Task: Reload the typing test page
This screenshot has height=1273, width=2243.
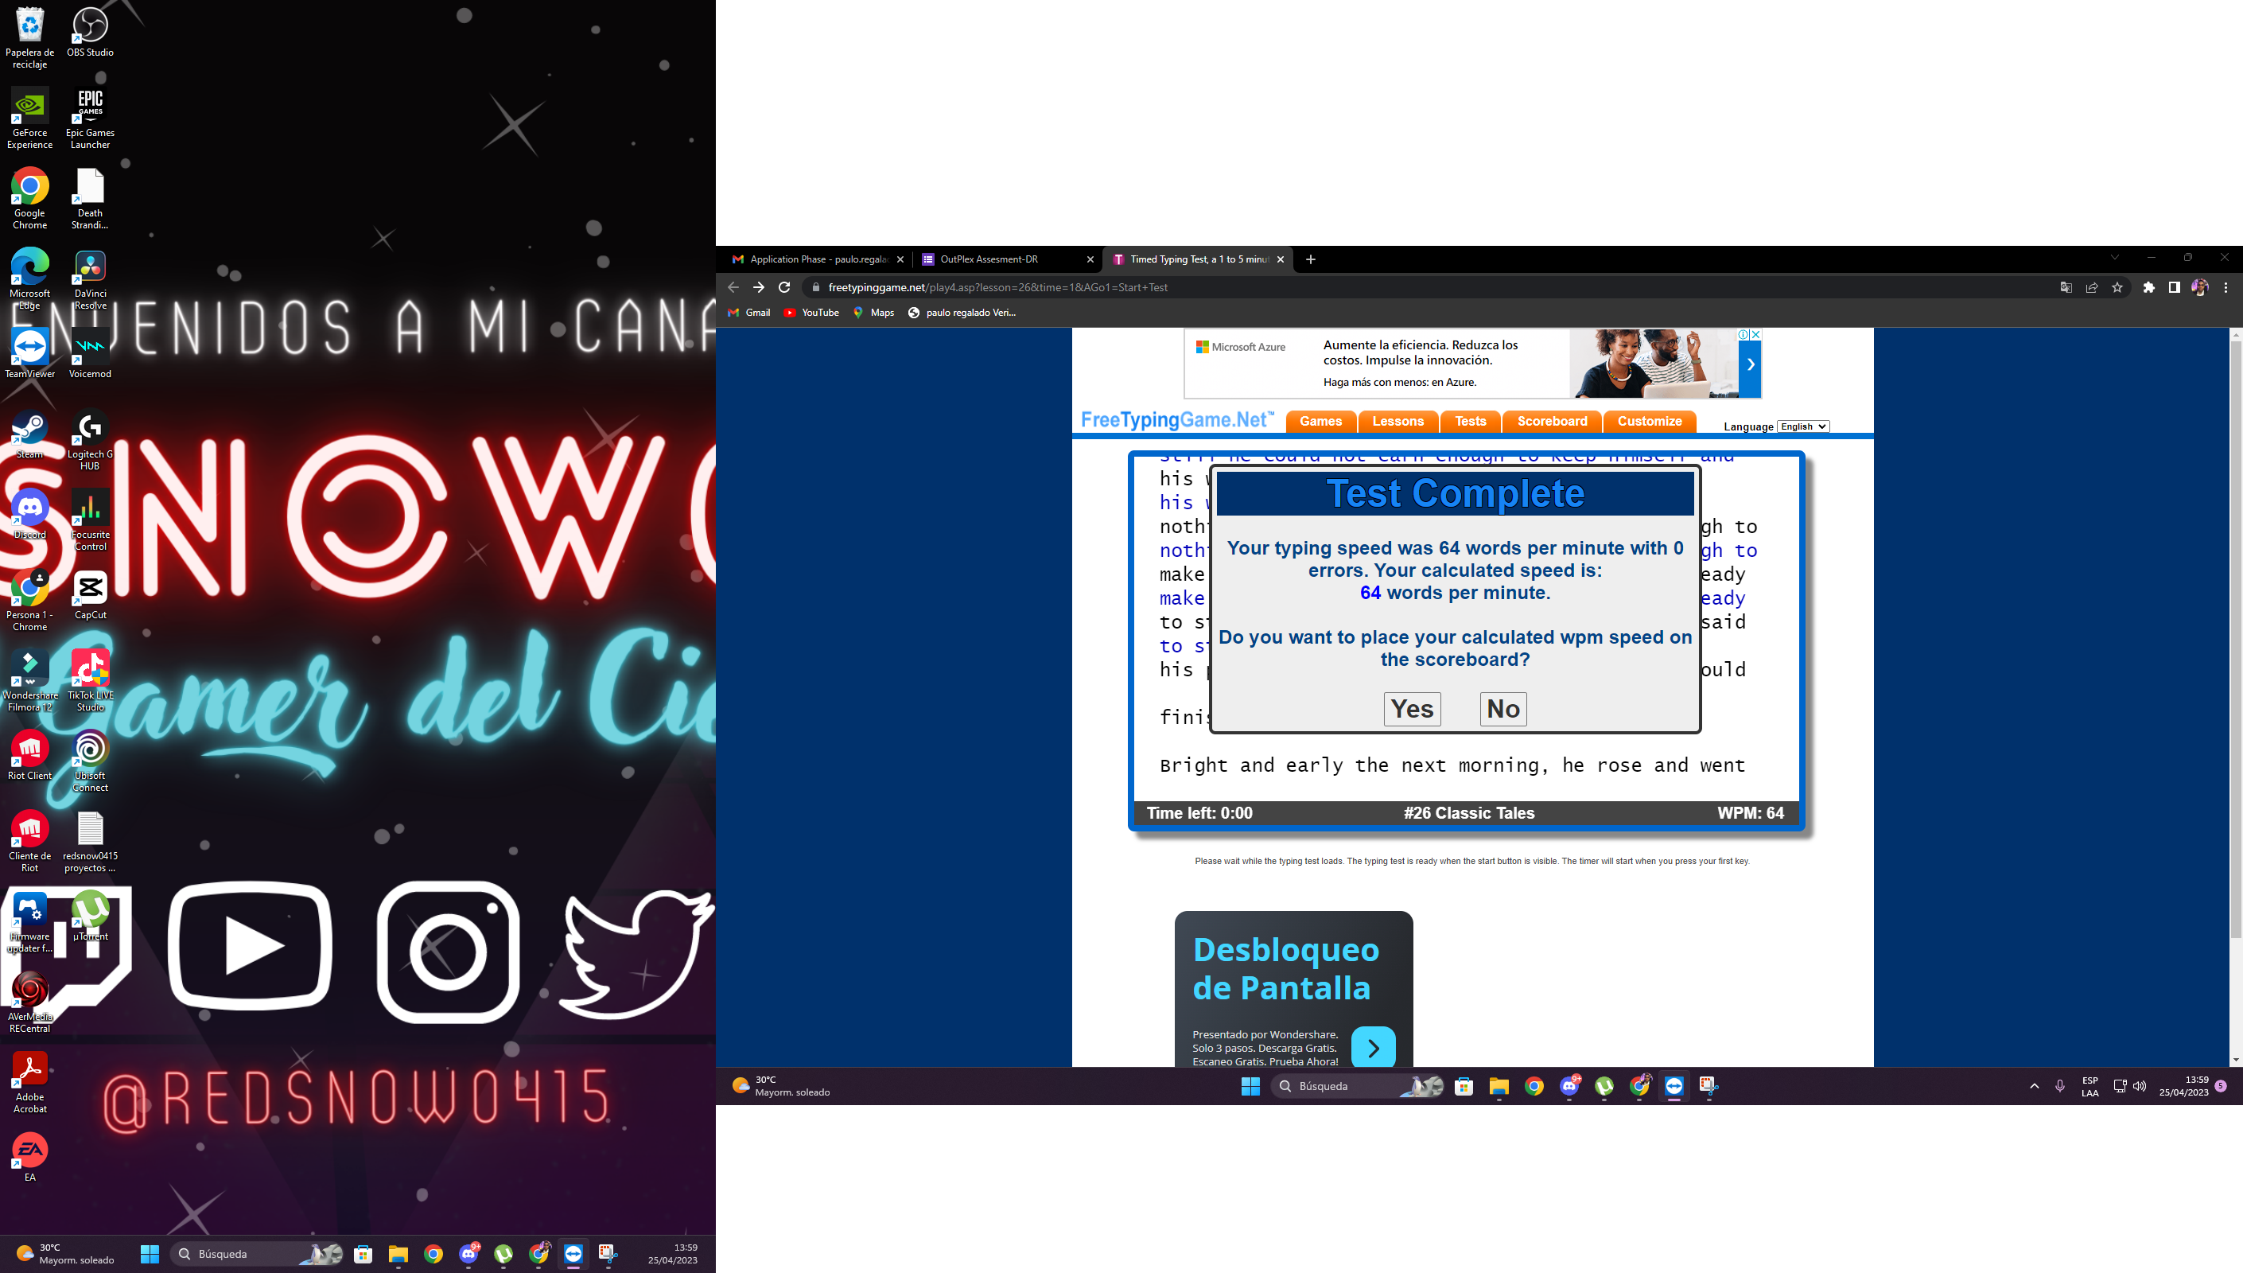Action: point(783,288)
